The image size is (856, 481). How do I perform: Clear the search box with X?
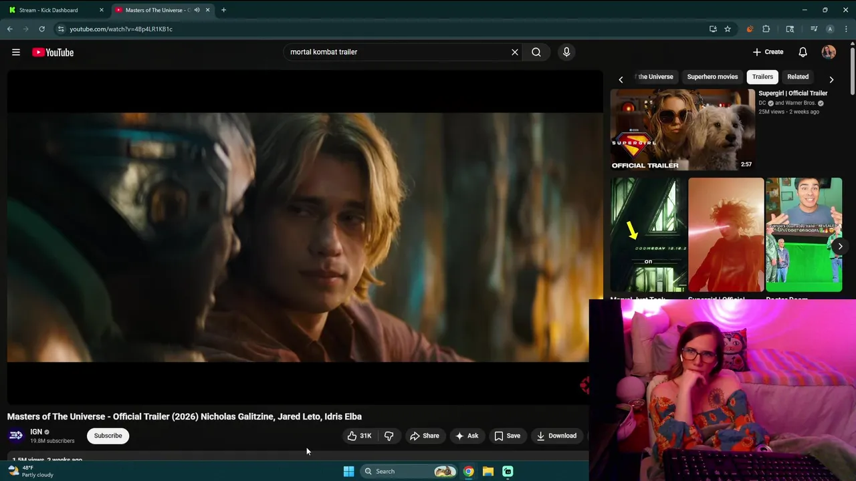click(515, 52)
